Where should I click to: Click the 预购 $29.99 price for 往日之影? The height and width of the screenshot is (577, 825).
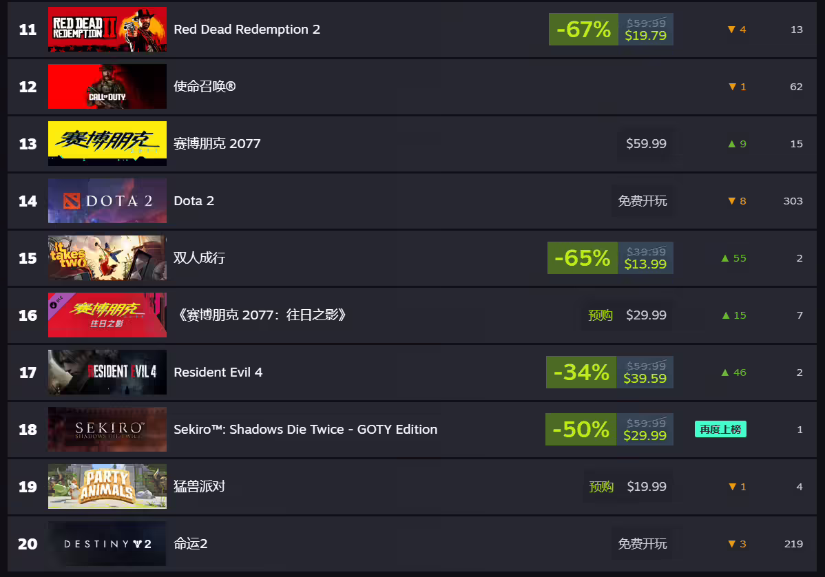point(627,315)
